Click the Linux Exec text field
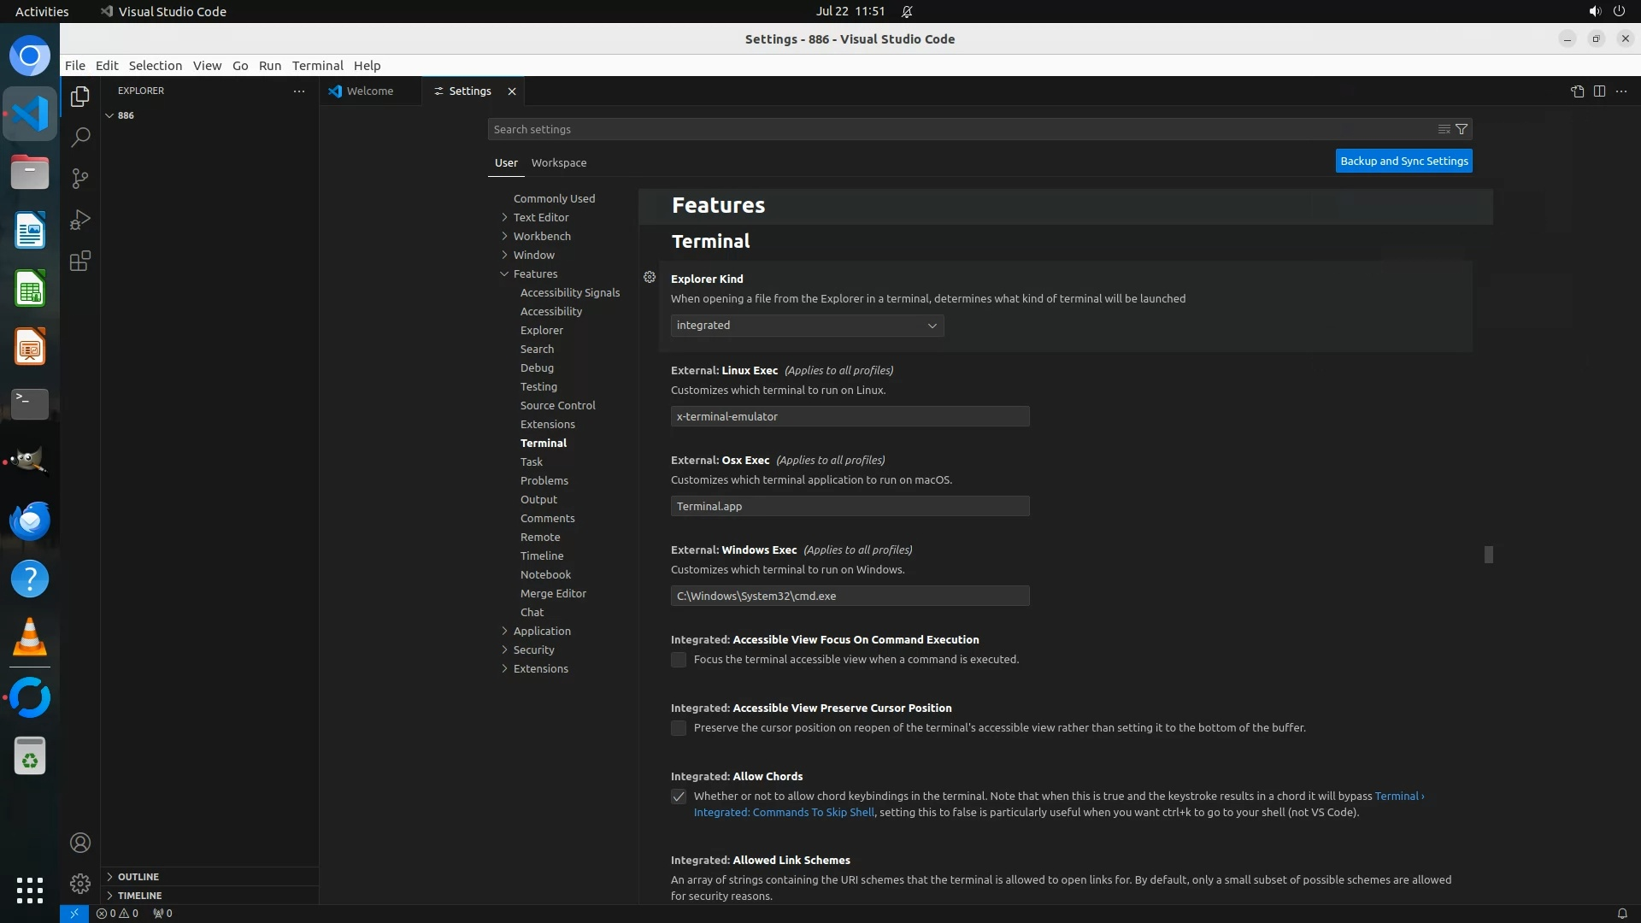Image resolution: width=1641 pixels, height=923 pixels. click(850, 416)
